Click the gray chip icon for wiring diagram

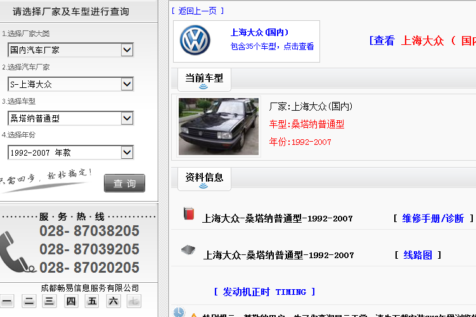pos(188,250)
